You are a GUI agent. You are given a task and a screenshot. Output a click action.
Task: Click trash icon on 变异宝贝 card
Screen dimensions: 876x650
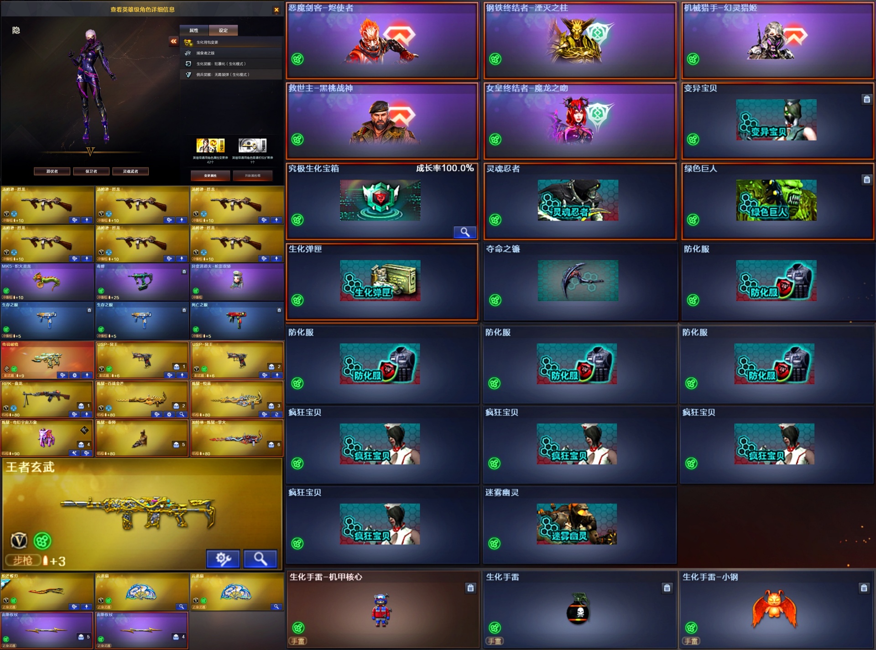[867, 99]
